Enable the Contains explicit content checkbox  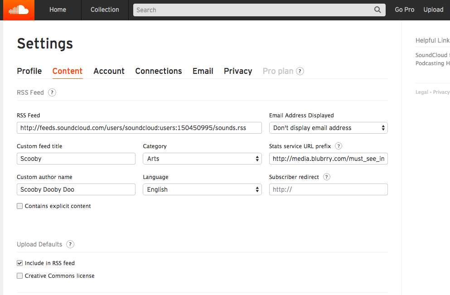19,206
